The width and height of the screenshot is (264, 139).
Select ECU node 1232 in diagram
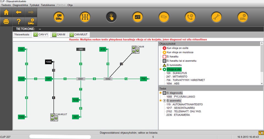75,100
